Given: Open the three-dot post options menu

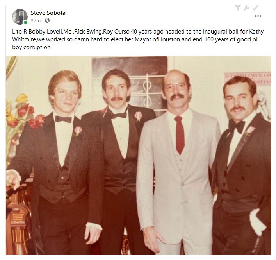Looking at the screenshot, I should click(x=258, y=16).
